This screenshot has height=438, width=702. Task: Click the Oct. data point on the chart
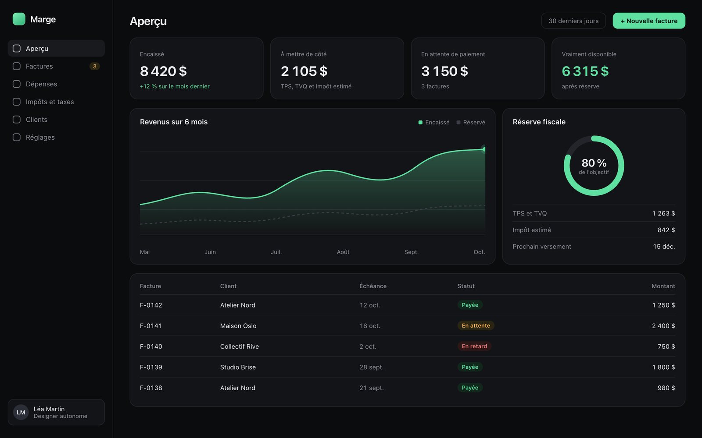(x=484, y=149)
